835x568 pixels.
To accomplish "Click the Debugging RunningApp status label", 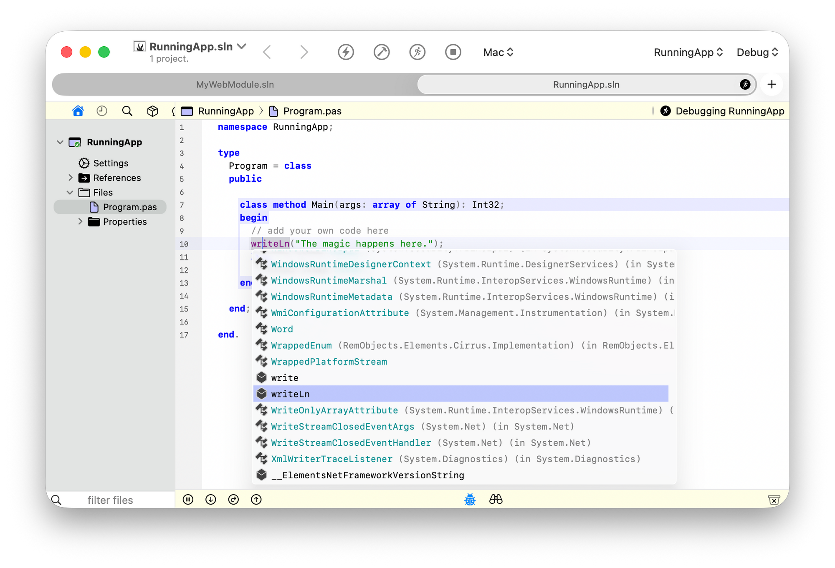I will tap(730, 111).
